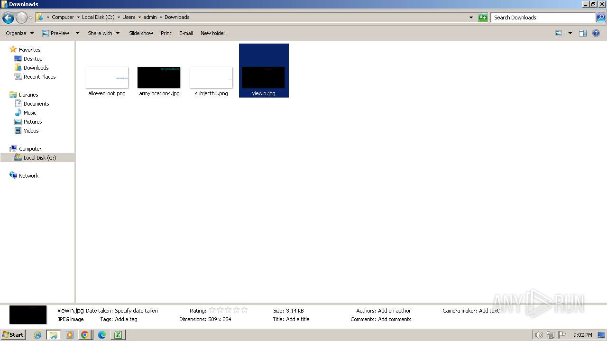The image size is (607, 341).
Task: Select the viewin.jpg file
Action: pyautogui.click(x=264, y=71)
